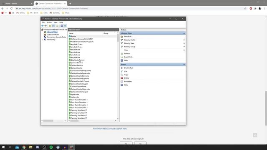Click Disable Rule for Roblox
The height and width of the screenshot is (150, 267).
[x=128, y=68]
